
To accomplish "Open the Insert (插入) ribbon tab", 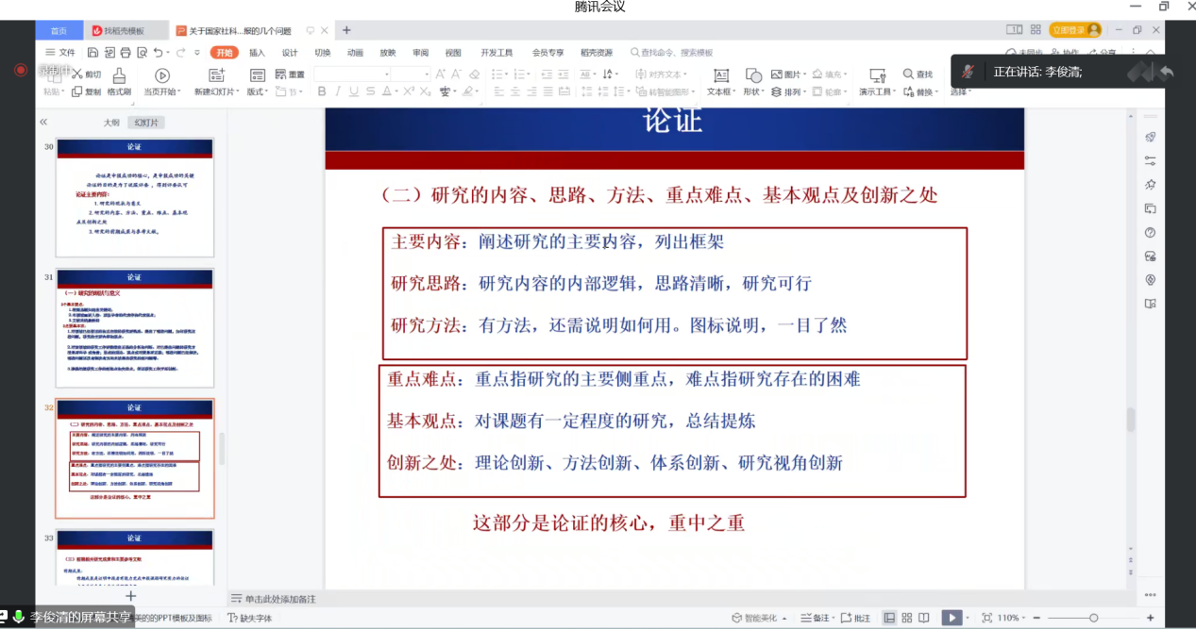I will pos(257,53).
